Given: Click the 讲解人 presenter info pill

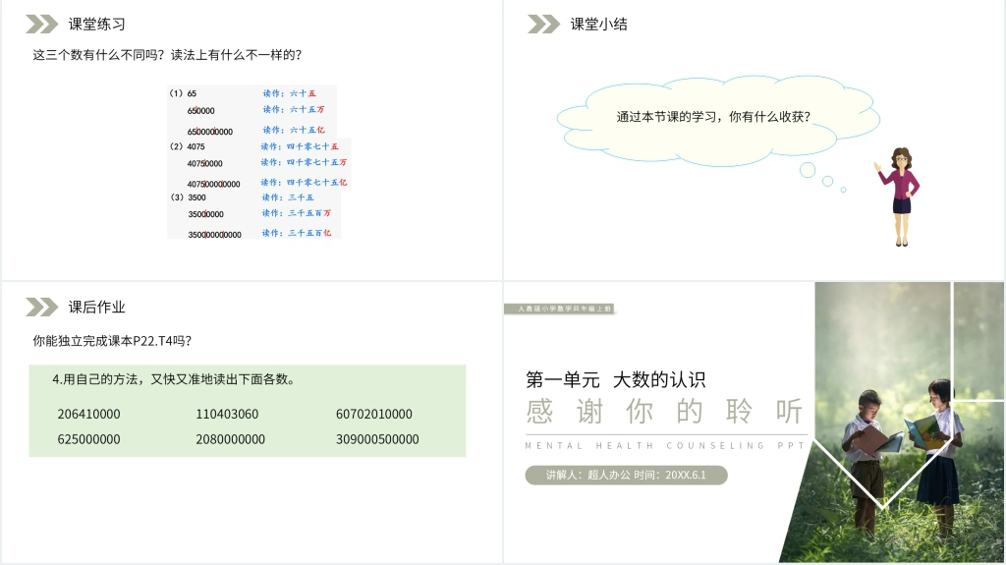Looking at the screenshot, I should [626, 476].
